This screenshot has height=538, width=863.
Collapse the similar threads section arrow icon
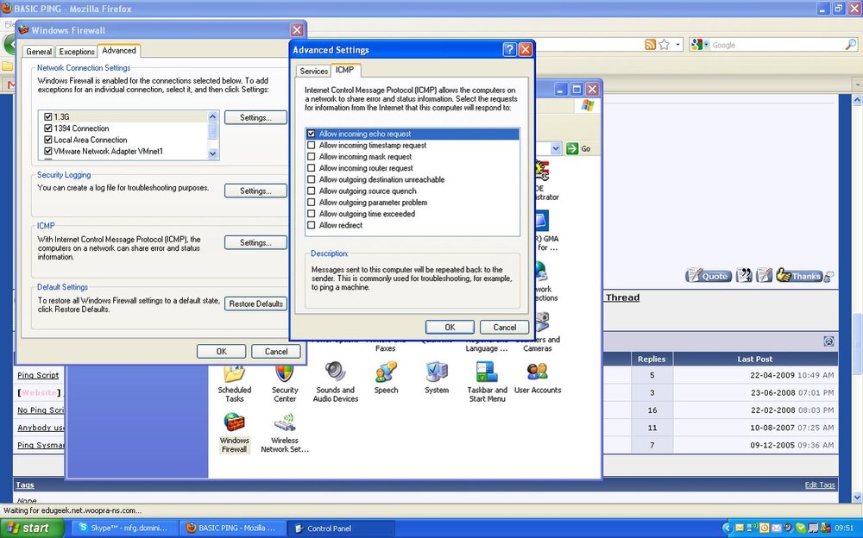tap(828, 341)
